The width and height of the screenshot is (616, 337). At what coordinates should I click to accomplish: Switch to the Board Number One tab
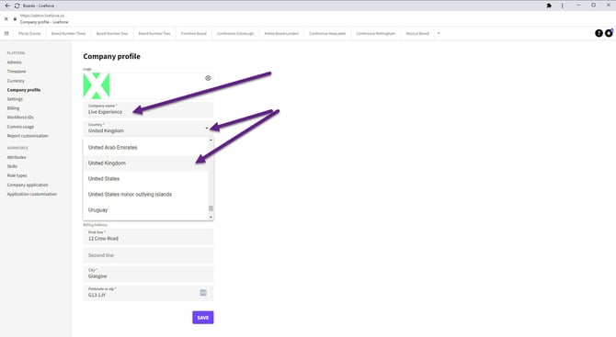pyautogui.click(x=112, y=33)
